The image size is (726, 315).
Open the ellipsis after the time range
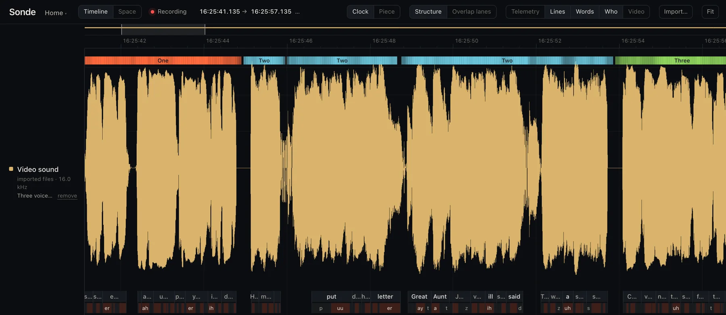[x=297, y=12]
